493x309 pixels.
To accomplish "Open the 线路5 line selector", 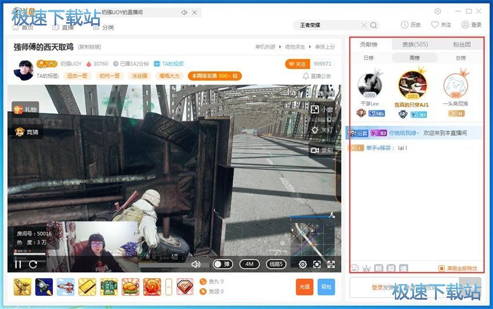I will click(x=276, y=264).
